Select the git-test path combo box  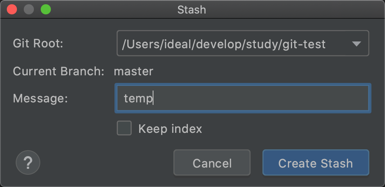(x=233, y=44)
